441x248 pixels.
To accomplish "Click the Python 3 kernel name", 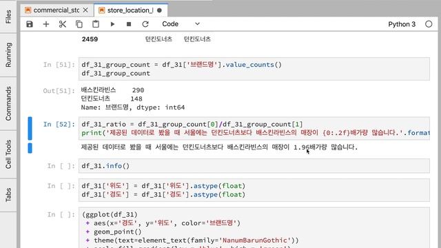I will tap(402, 24).
